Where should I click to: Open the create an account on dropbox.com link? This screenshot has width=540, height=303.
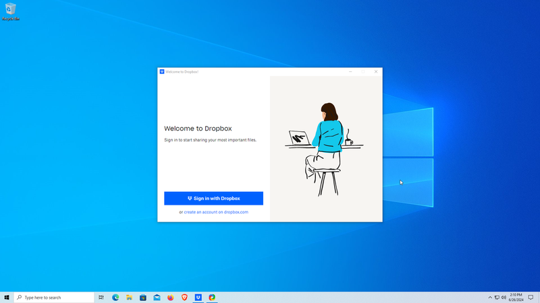point(216,212)
